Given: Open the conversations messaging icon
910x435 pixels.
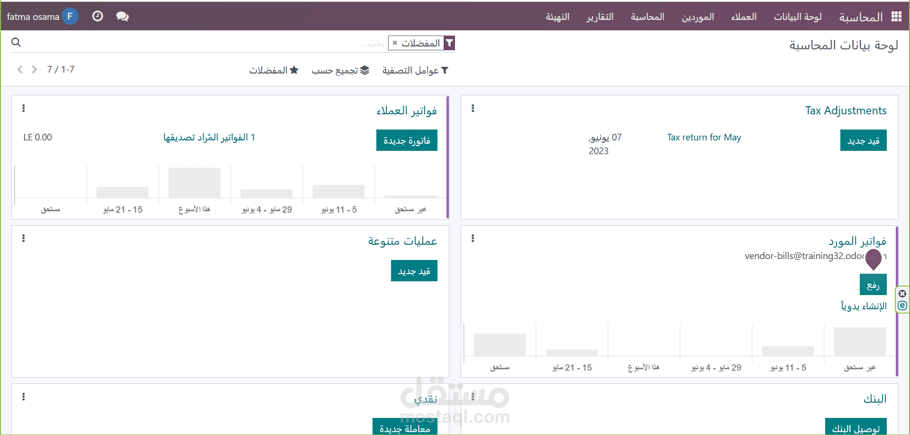Looking at the screenshot, I should (122, 16).
